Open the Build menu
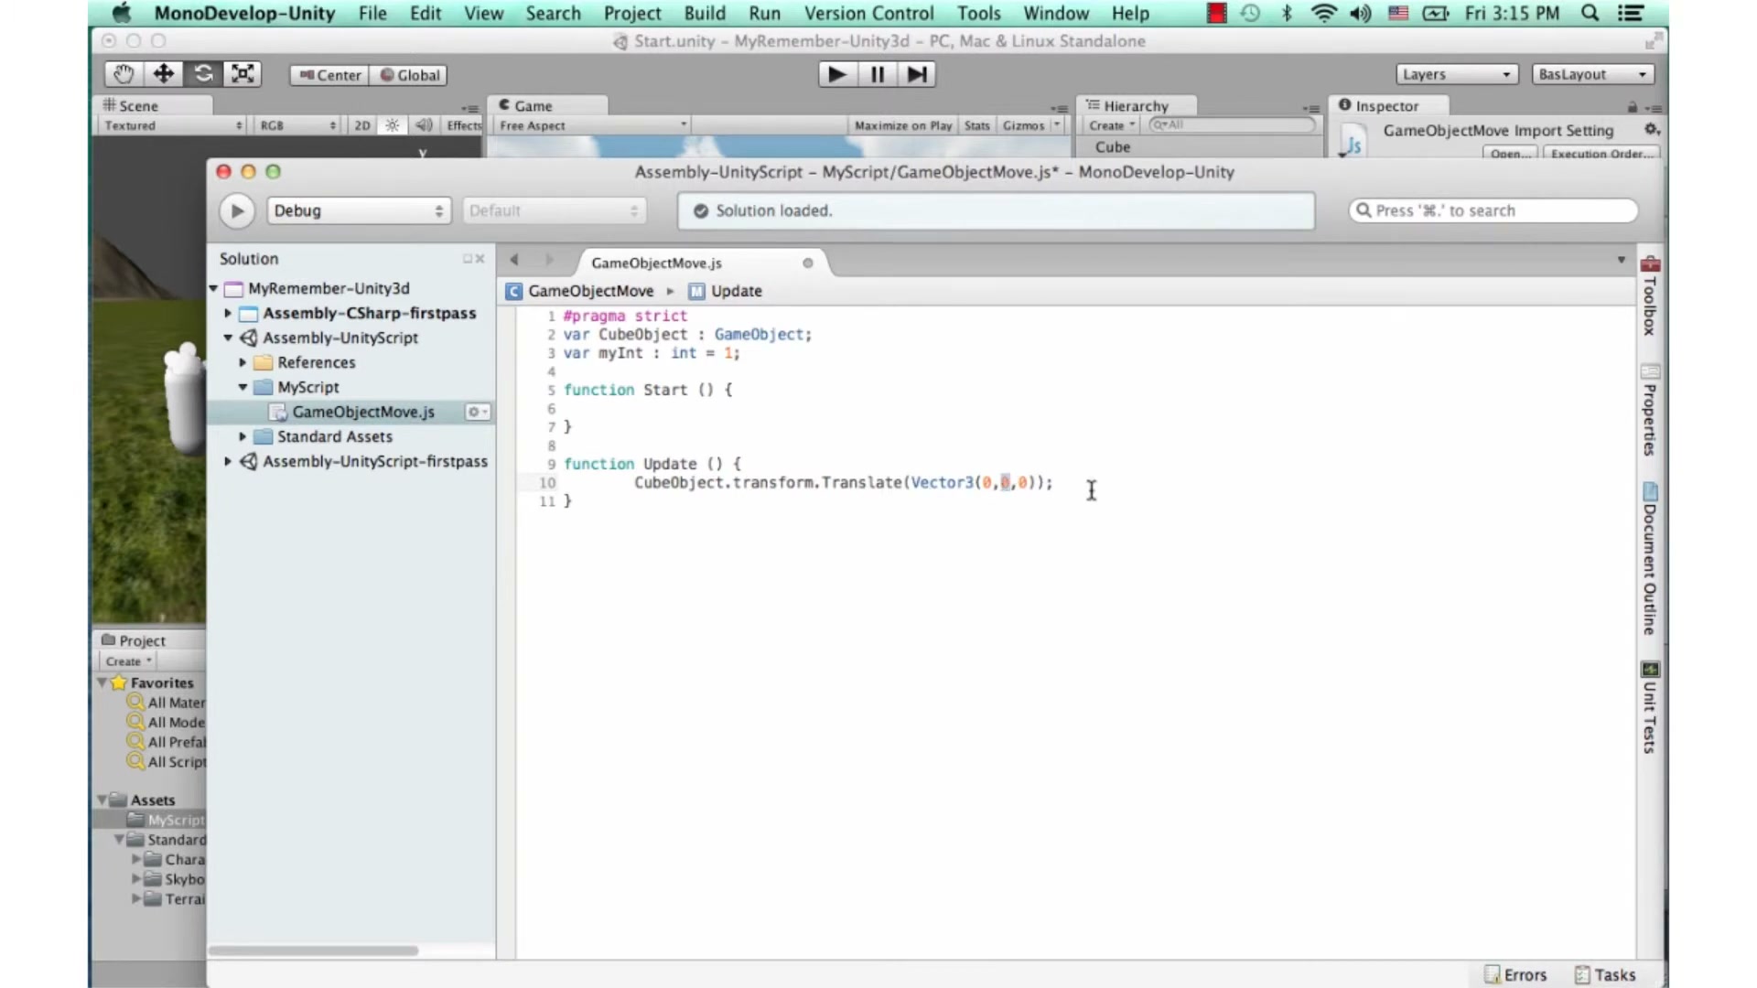Viewport: 1757px width, 988px height. (705, 13)
